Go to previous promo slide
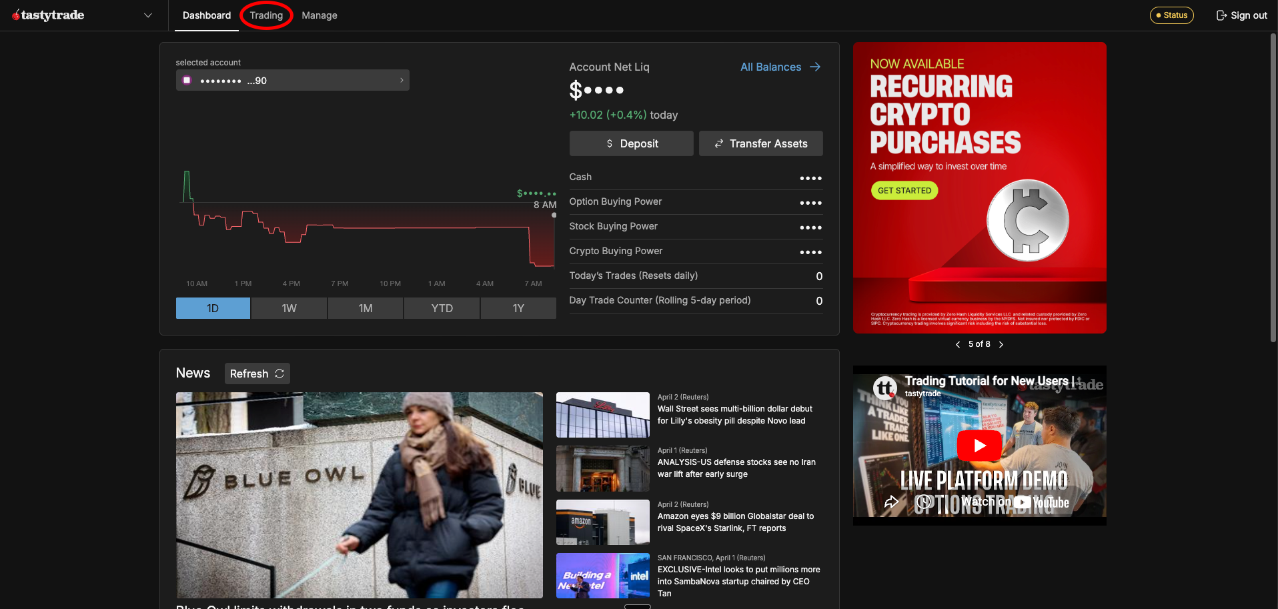 point(958,344)
